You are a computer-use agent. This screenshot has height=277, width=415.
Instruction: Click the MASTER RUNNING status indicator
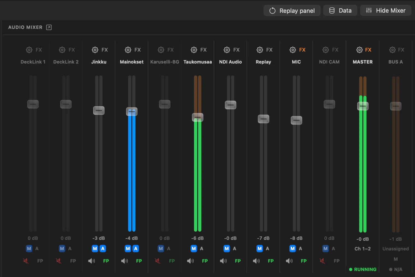363,269
